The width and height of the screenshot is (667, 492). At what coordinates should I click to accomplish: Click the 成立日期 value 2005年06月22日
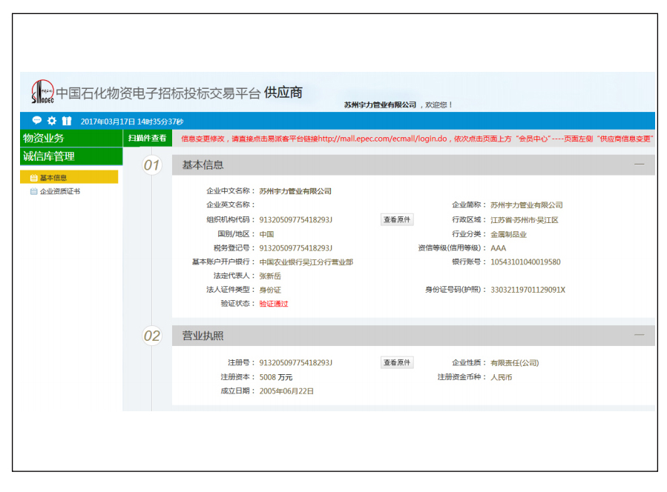(x=286, y=391)
